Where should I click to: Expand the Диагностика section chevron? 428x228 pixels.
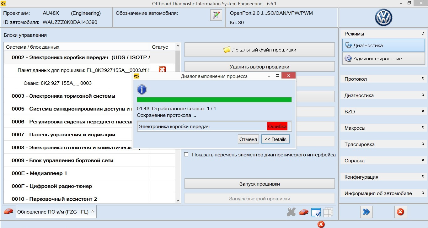click(x=423, y=95)
